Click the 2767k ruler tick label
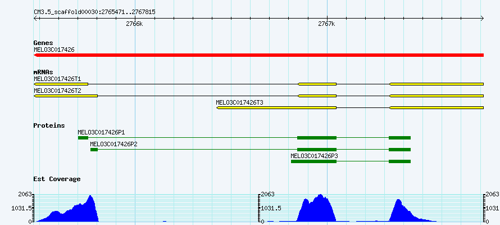This screenshot has width=500, height=225. 327,24
